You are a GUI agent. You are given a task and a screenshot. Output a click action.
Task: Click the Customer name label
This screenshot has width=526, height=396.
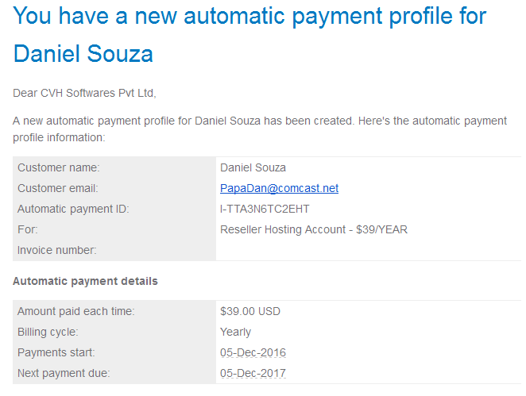pyautogui.click(x=58, y=167)
